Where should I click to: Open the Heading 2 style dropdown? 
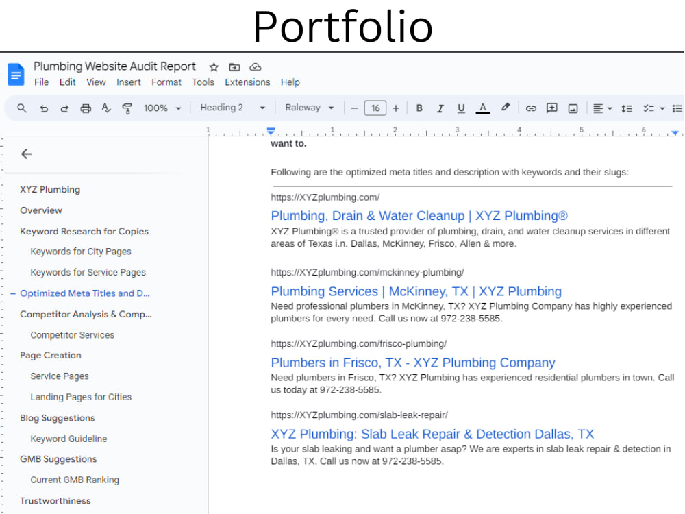[x=232, y=108]
